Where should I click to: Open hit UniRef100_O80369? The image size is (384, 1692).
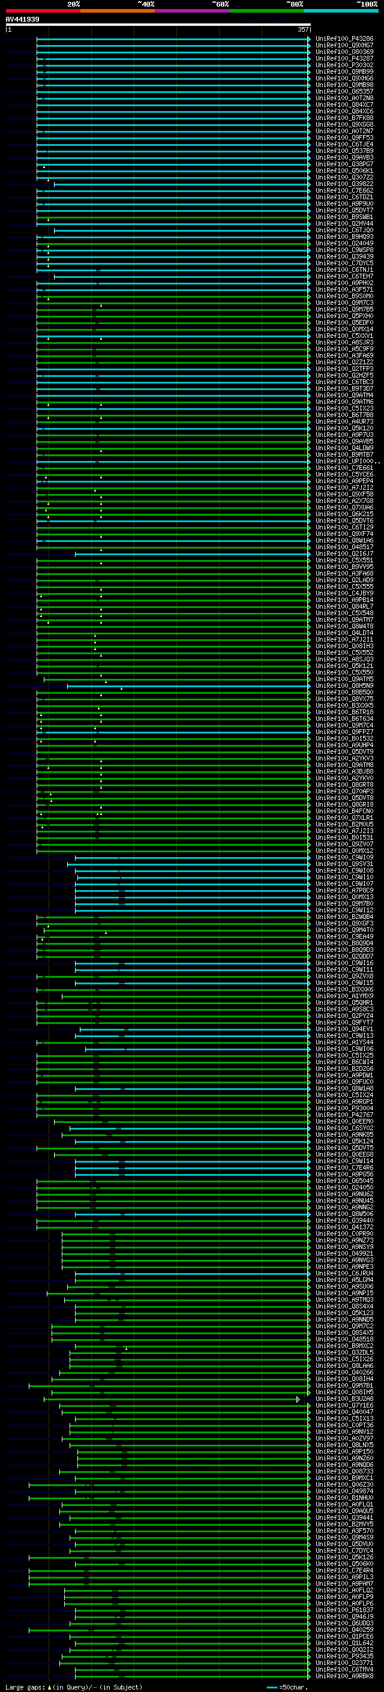point(344,52)
